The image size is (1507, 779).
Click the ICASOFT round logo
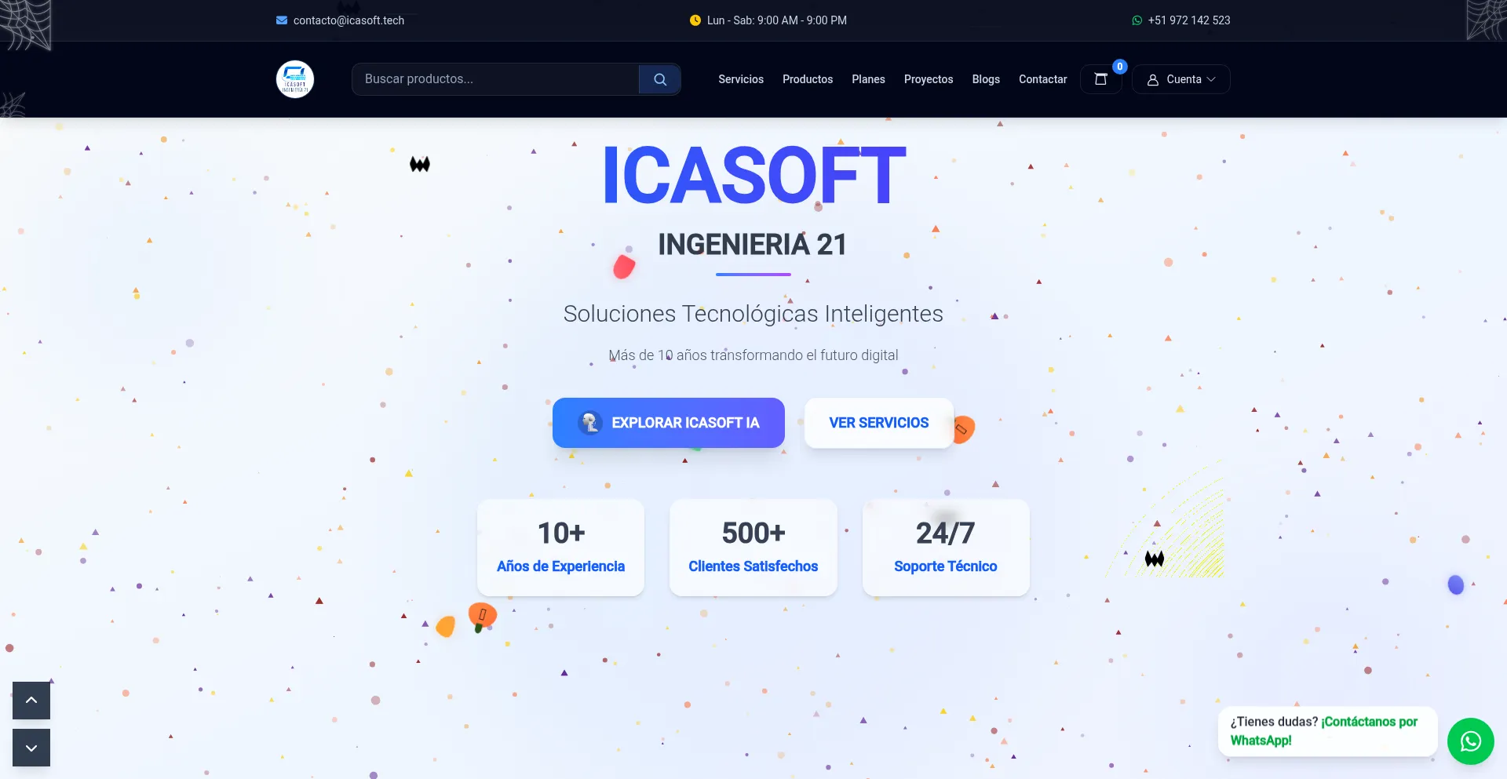[x=295, y=79]
